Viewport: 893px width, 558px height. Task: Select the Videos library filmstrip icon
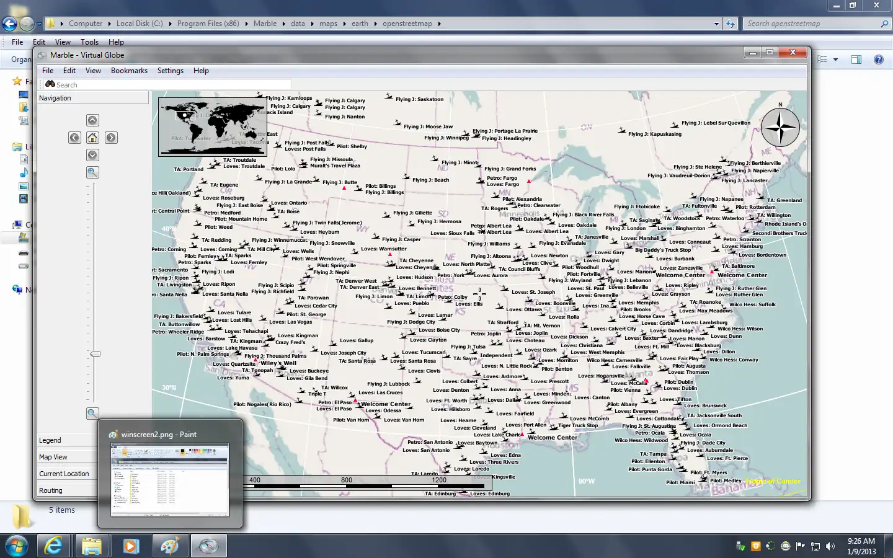point(24,199)
